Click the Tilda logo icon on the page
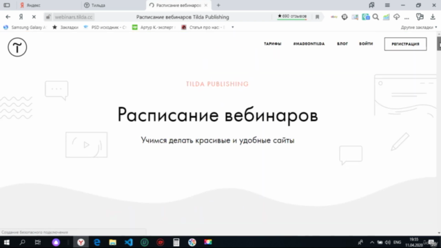The height and width of the screenshot is (248, 441). click(x=17, y=48)
